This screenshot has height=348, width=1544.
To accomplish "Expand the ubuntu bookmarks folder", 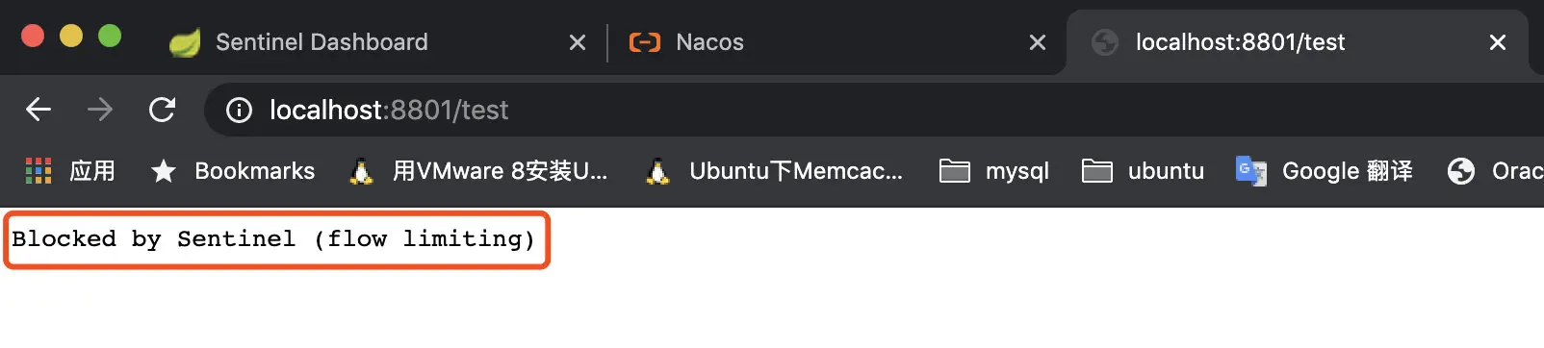I will point(1143,171).
